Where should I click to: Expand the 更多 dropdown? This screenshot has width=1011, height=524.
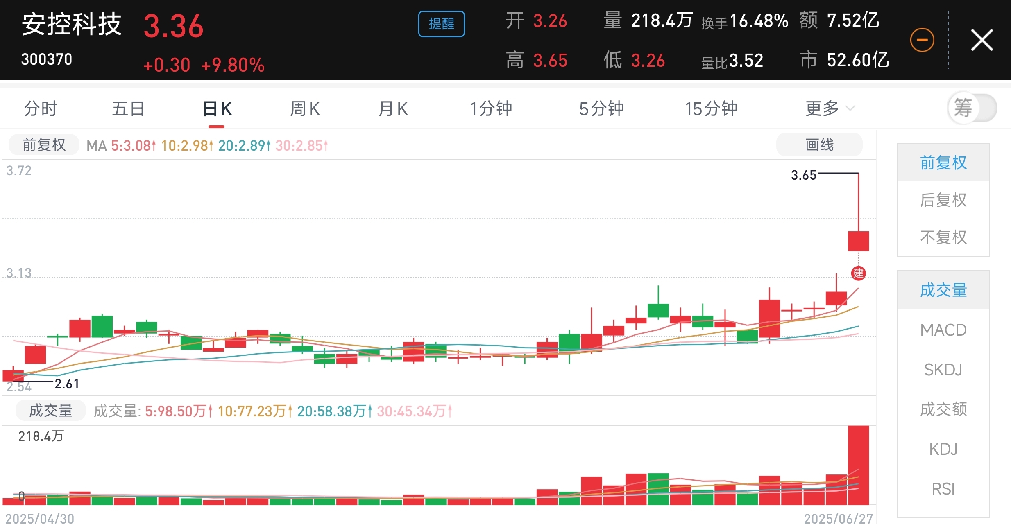(x=830, y=109)
